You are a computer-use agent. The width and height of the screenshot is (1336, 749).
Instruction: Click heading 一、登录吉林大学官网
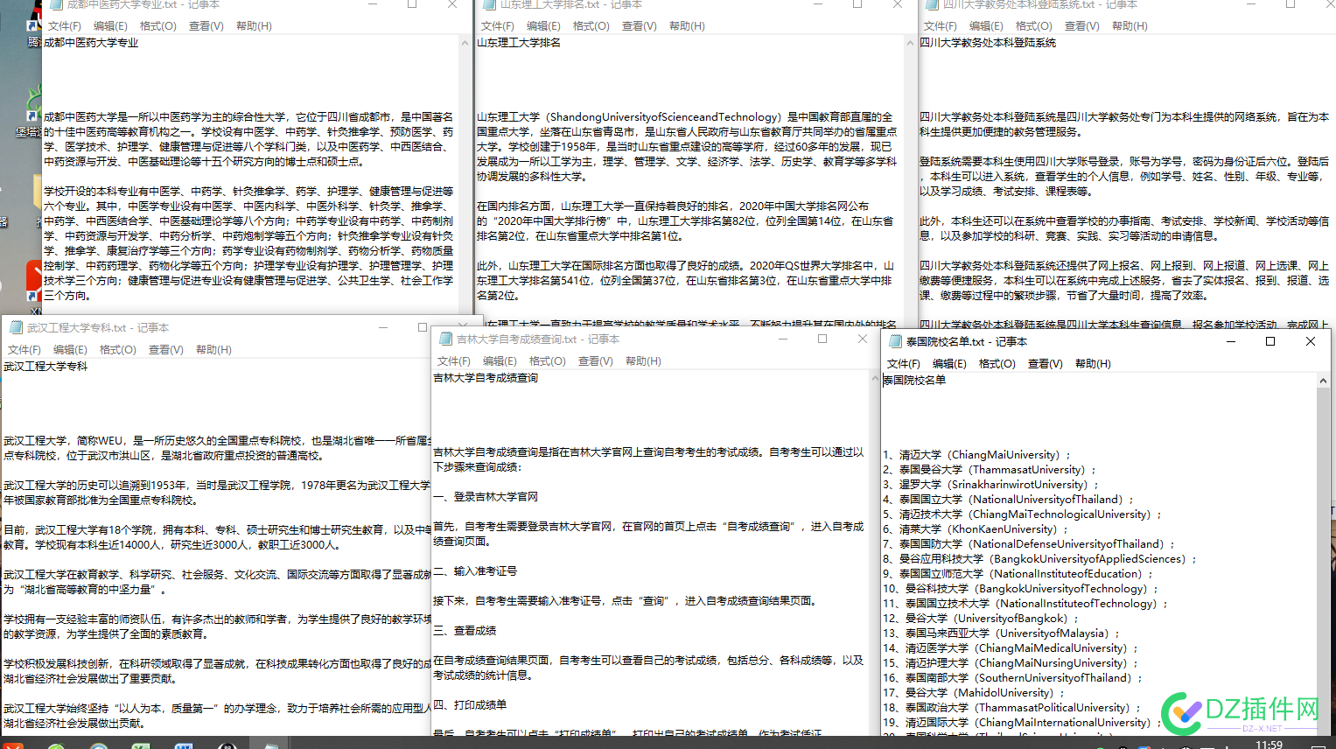486,497
